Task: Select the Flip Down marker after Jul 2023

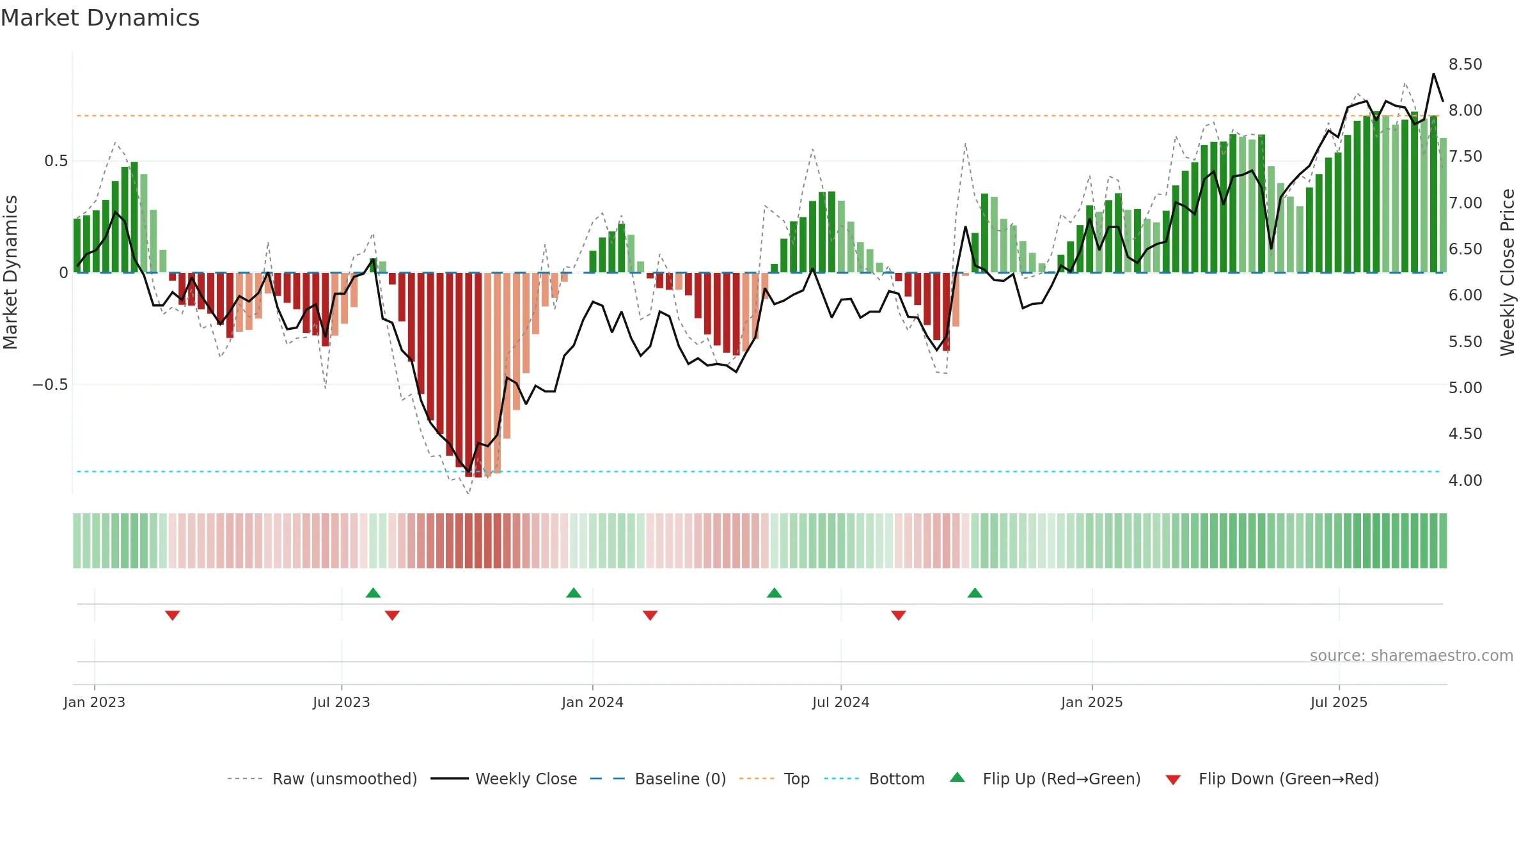Action: (x=392, y=615)
